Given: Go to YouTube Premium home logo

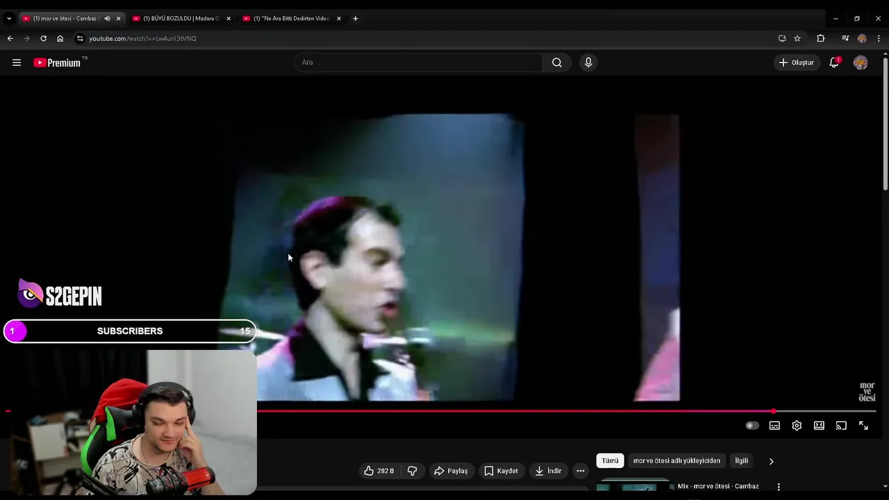Looking at the screenshot, I should [58, 62].
